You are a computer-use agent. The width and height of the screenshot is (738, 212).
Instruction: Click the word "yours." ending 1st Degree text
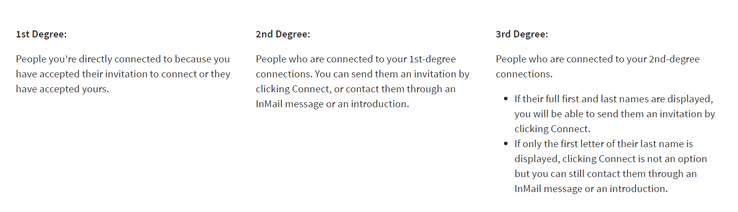point(95,89)
